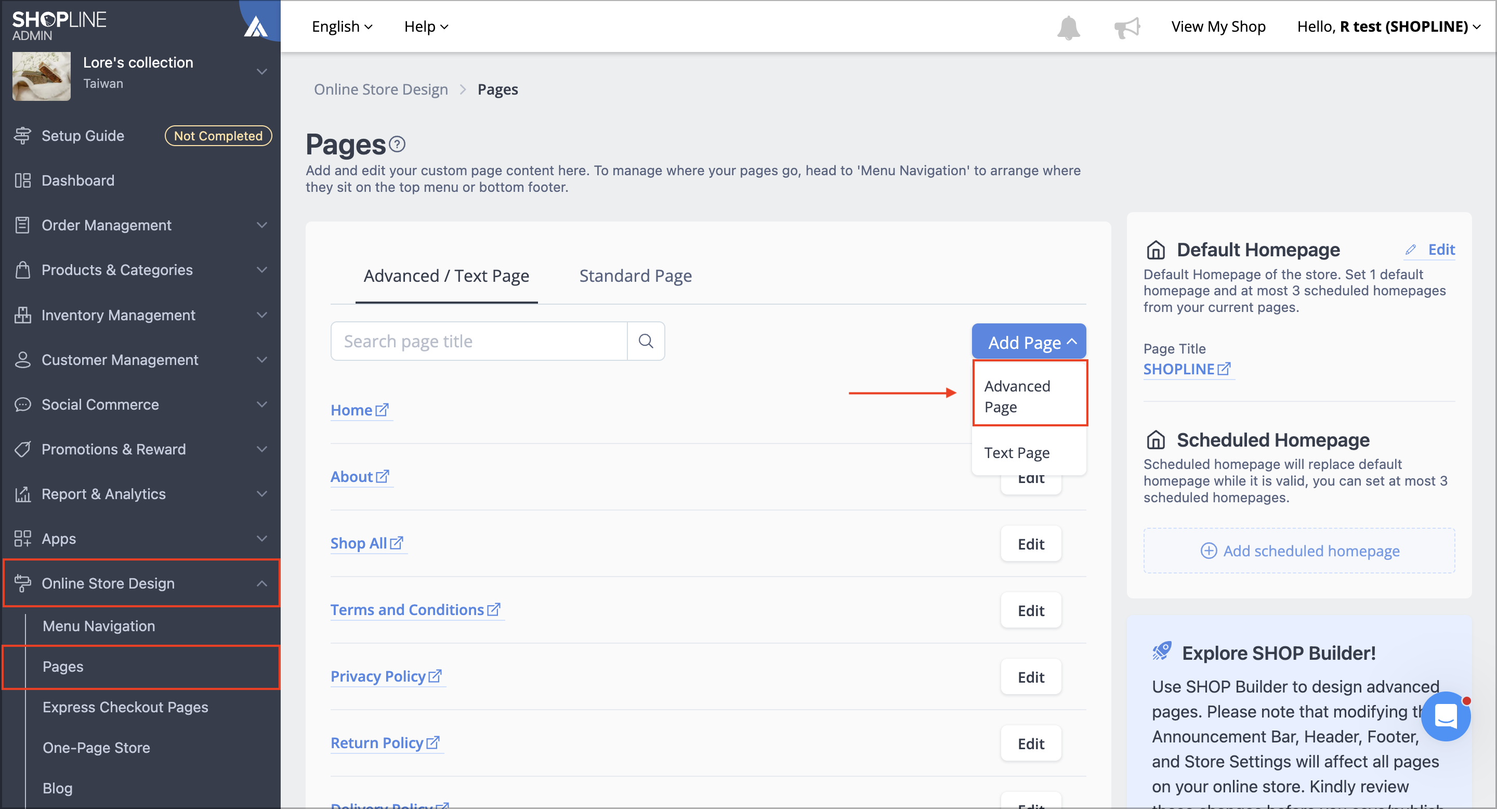1497x809 pixels.
Task: Open the Hello, R test account dropdown
Action: click(x=1388, y=27)
